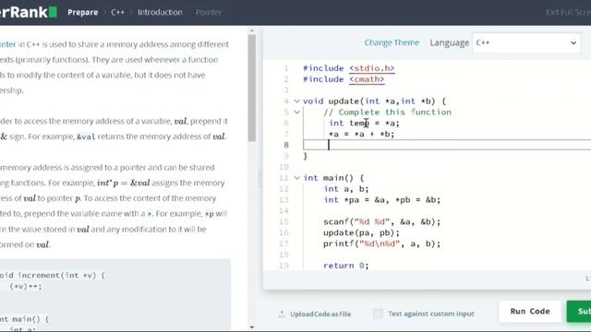Image resolution: width=591 pixels, height=332 pixels.
Task: Click line number 1 in the gutter
Action: 286,68
